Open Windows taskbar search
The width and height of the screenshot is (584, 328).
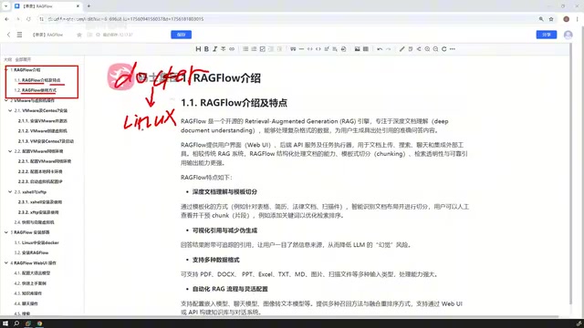(x=16, y=323)
